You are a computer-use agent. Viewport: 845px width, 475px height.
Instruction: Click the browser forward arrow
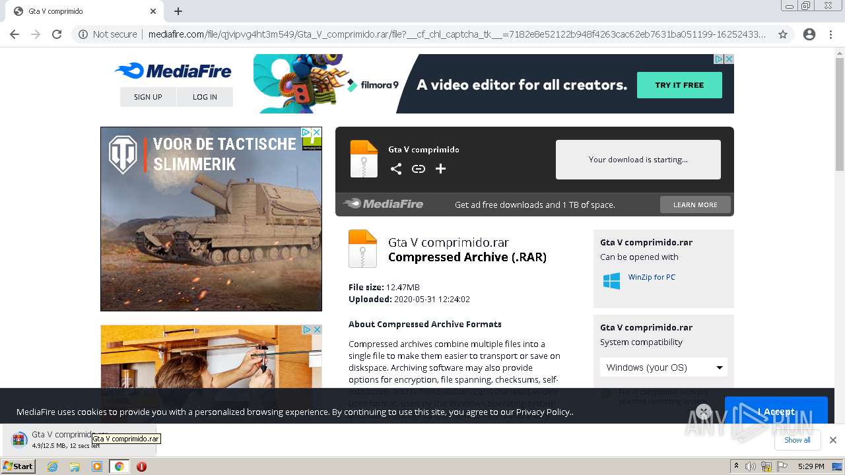36,34
